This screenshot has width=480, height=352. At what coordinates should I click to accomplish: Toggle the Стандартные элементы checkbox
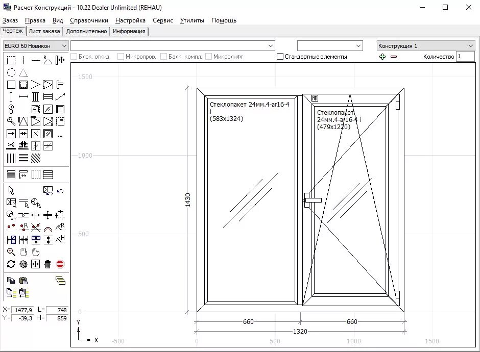[x=280, y=57]
